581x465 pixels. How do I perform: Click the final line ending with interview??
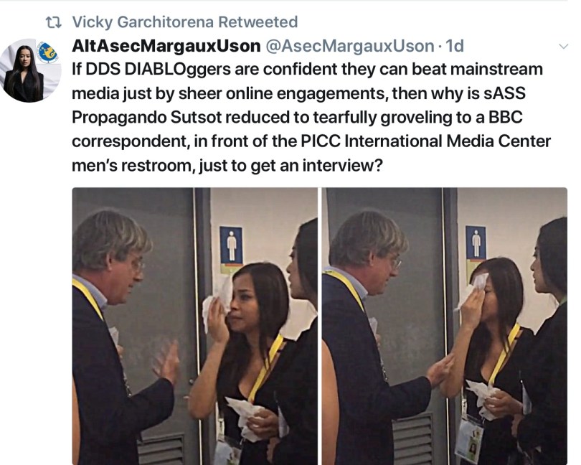click(227, 165)
